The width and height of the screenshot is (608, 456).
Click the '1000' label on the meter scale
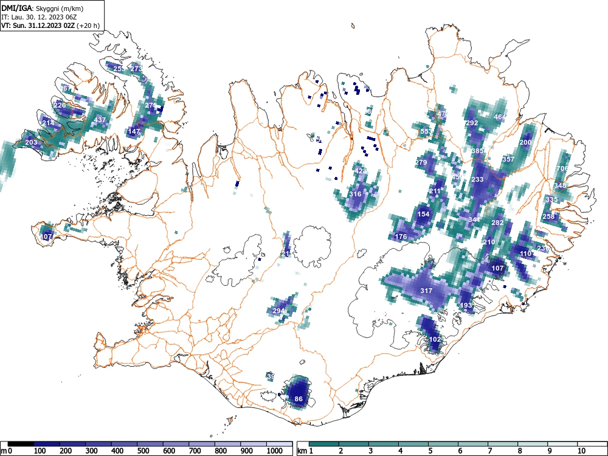[275, 451]
